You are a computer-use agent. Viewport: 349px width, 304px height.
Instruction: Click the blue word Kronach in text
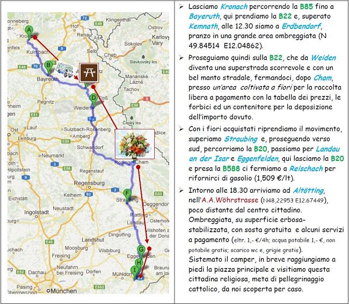point(234,6)
